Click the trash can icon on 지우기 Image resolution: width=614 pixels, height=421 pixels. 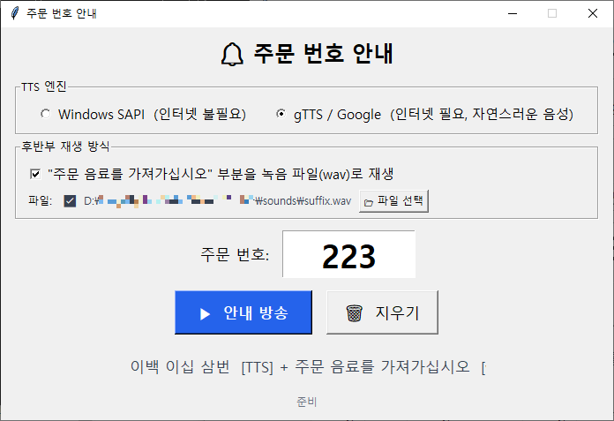tap(354, 313)
